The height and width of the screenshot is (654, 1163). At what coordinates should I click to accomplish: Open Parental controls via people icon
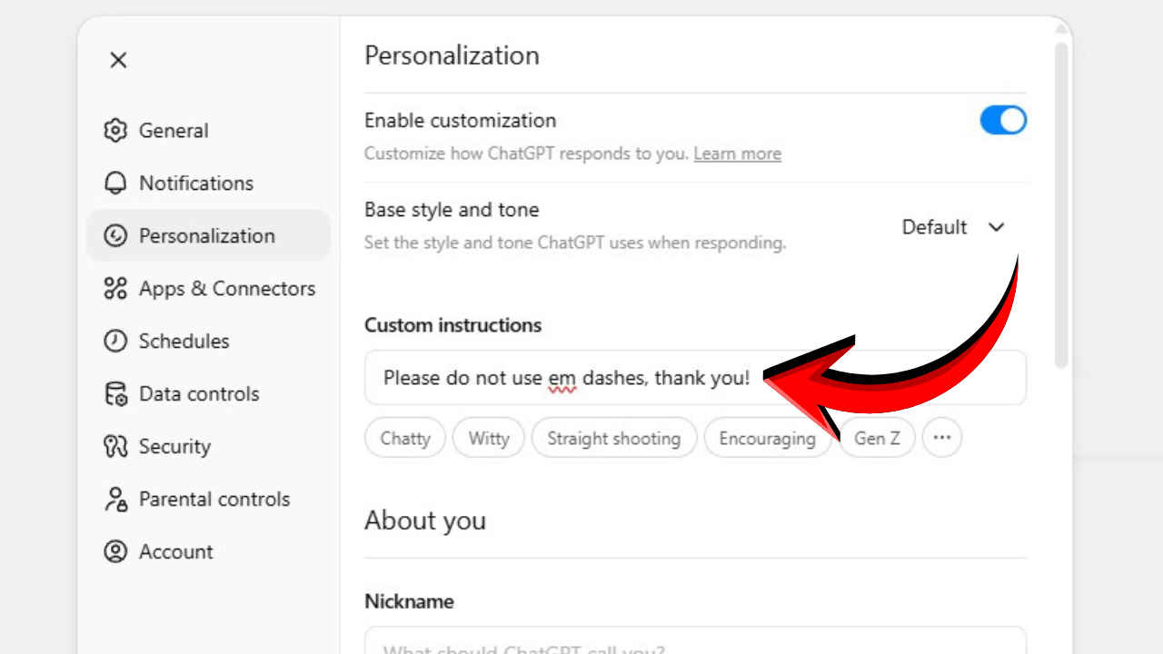pos(115,499)
